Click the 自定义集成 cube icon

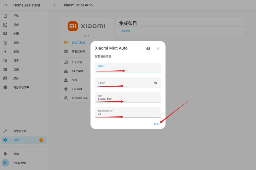(x=66, y=43)
